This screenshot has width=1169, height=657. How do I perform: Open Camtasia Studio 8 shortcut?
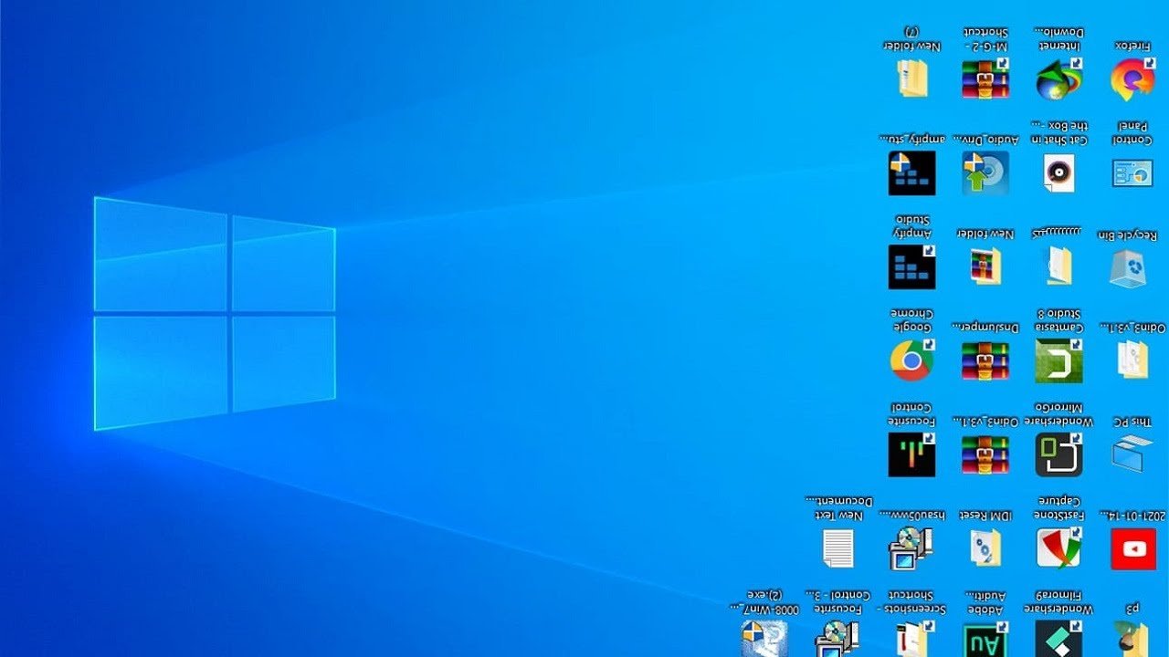[1059, 360]
